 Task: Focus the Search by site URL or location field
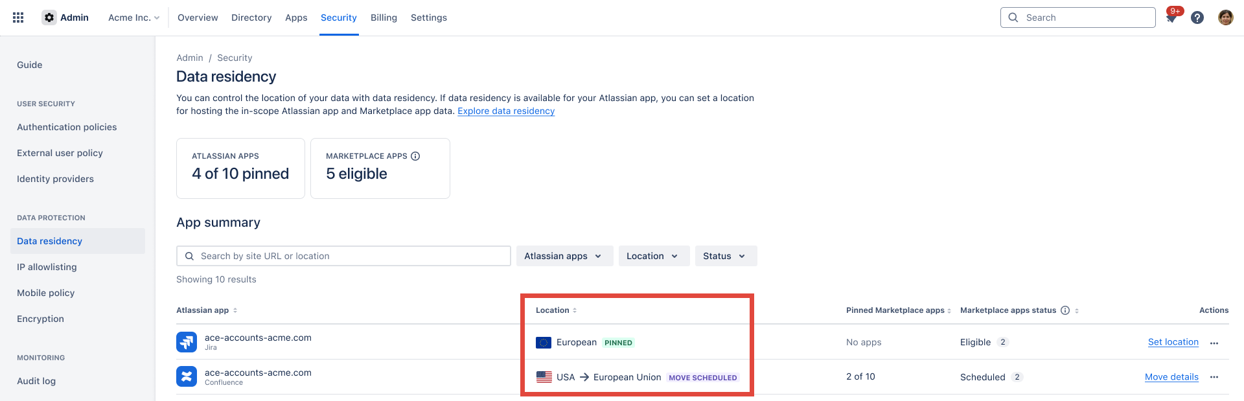pyautogui.click(x=343, y=256)
